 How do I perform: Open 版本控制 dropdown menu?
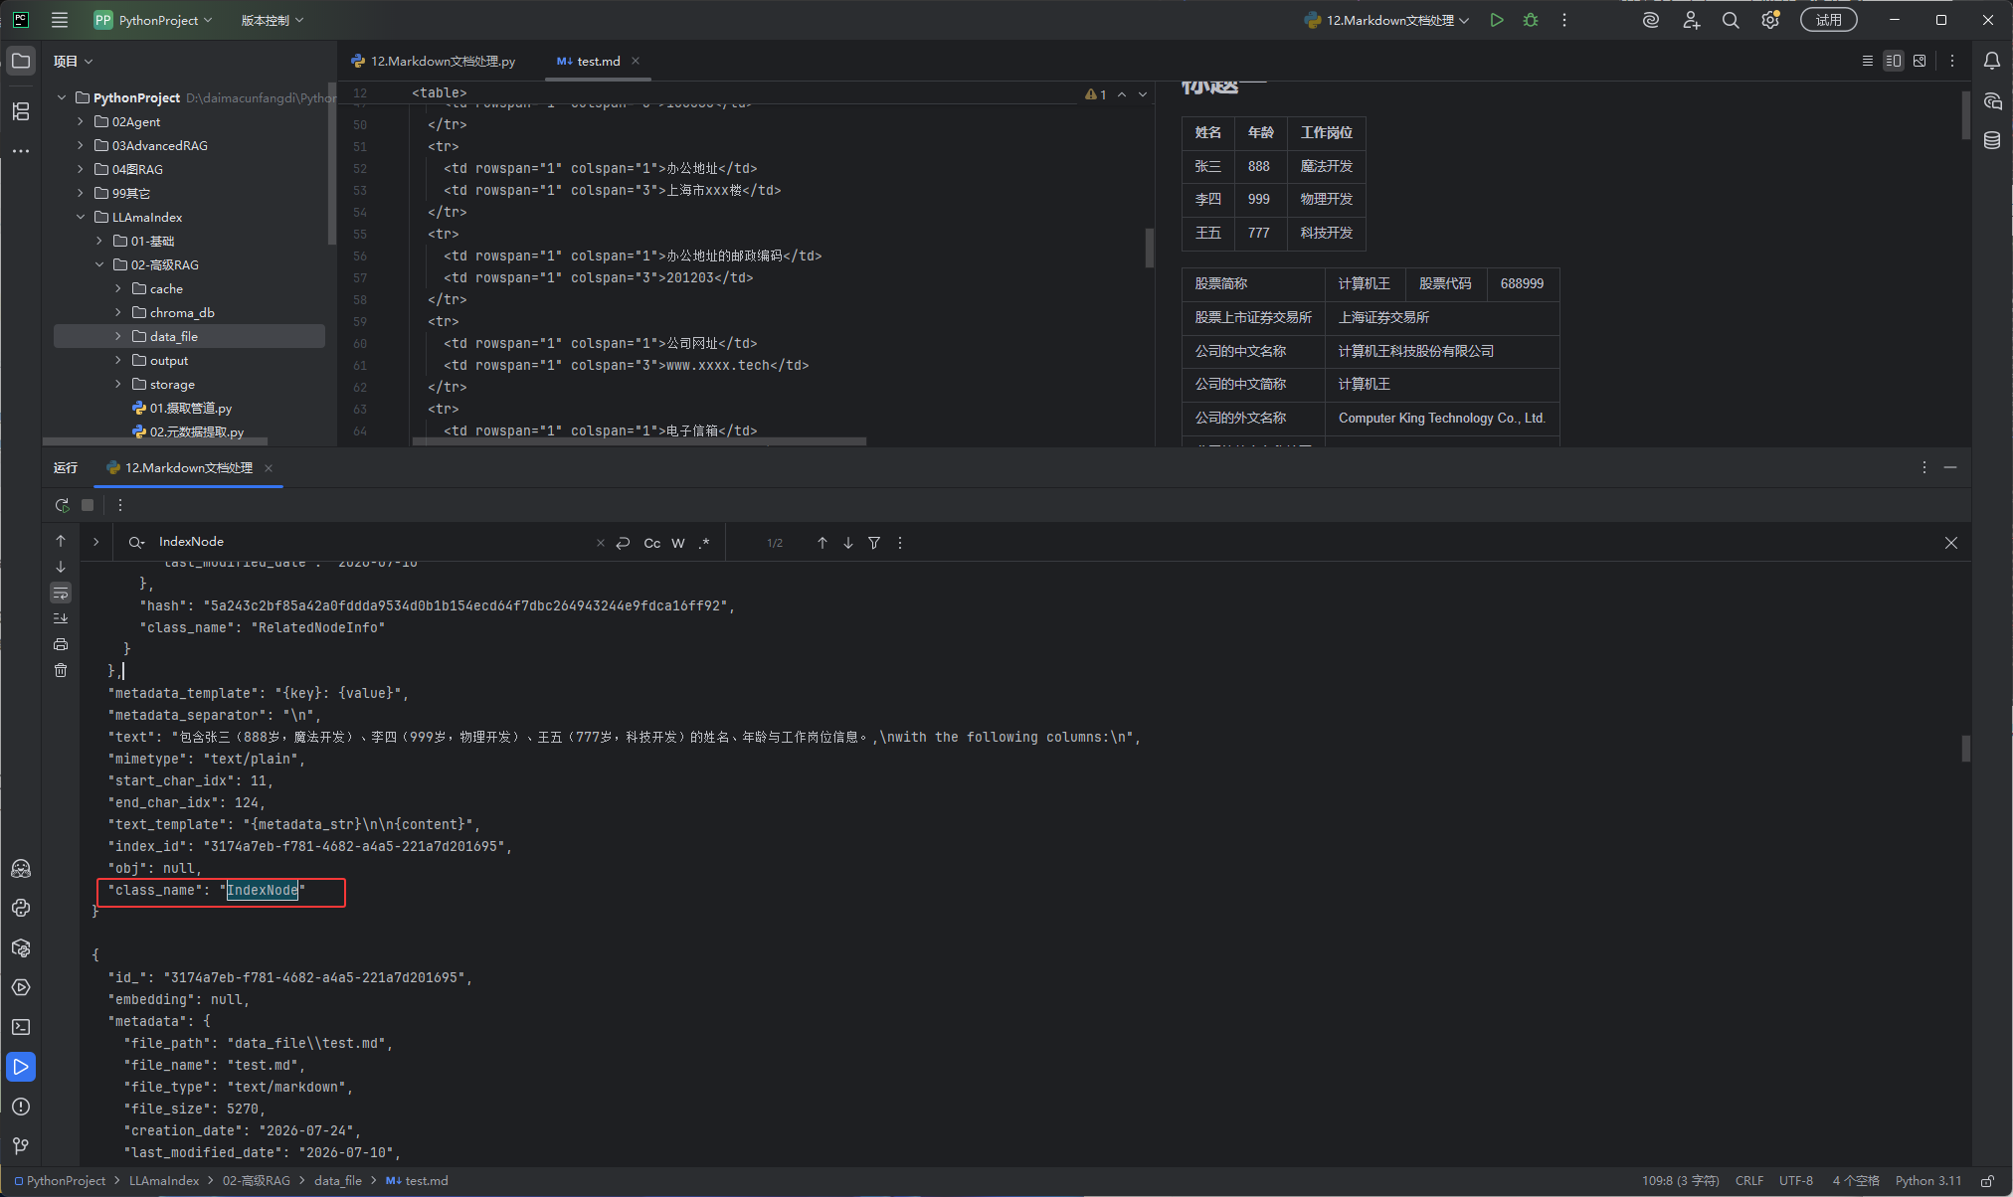[272, 20]
